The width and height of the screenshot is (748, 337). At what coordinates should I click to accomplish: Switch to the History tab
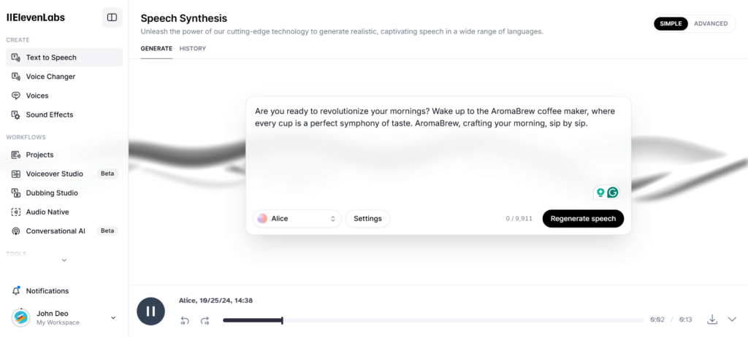pyautogui.click(x=193, y=49)
